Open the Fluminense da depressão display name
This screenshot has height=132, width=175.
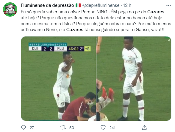pos(47,5)
